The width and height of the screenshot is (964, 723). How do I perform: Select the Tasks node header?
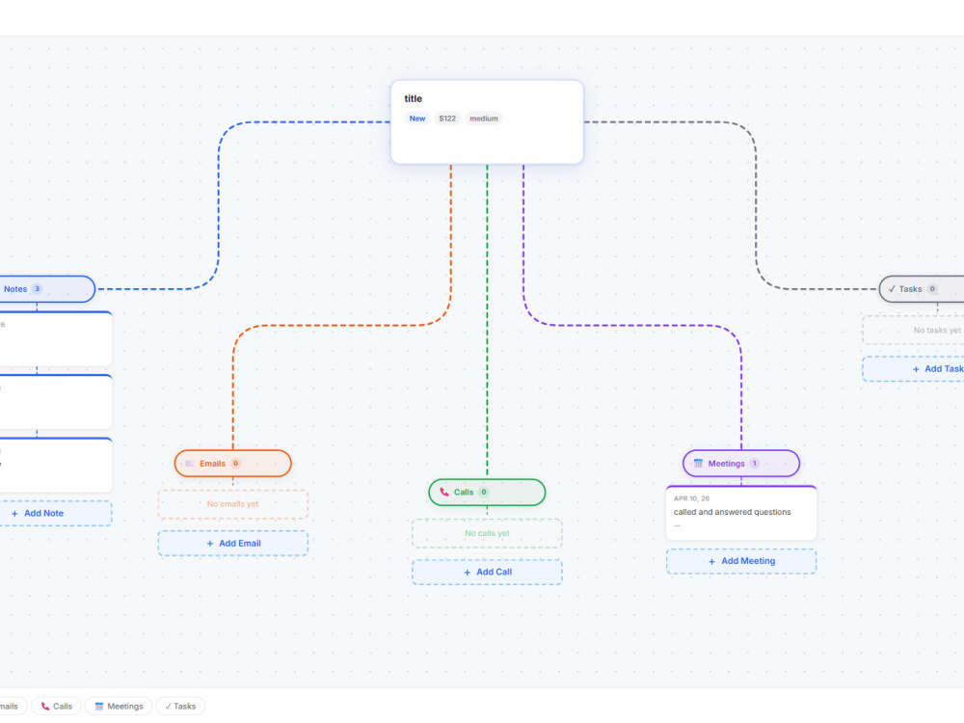[x=922, y=289]
